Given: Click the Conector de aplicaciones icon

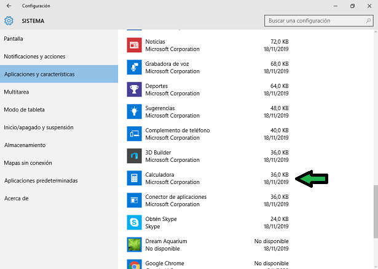Looking at the screenshot, I should 134,200.
